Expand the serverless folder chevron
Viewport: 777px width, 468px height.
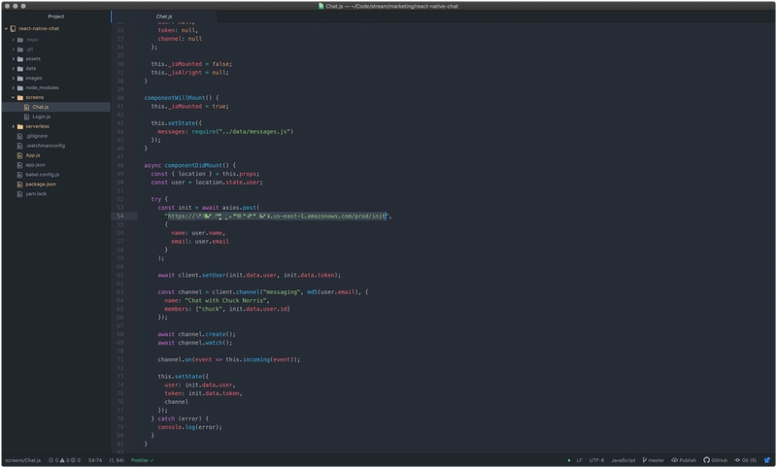click(14, 127)
